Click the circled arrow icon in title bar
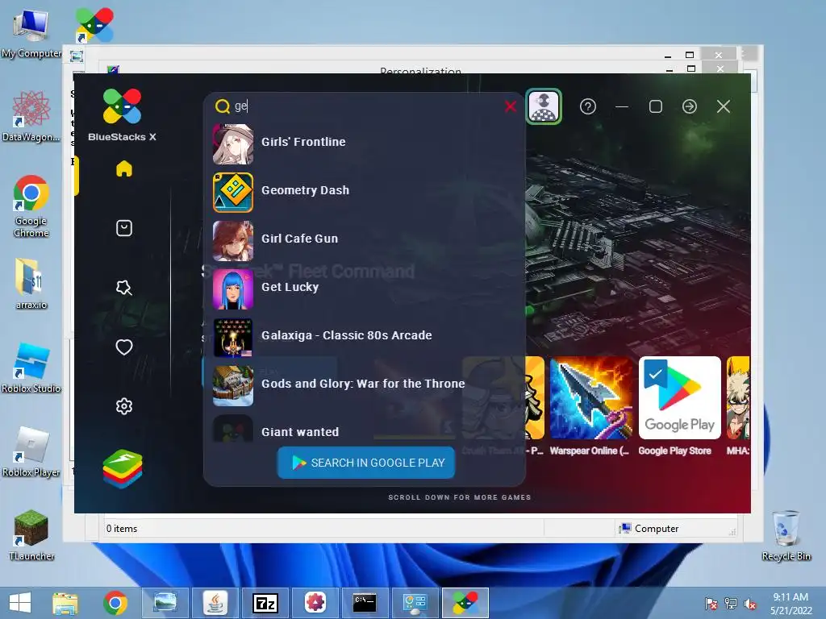 (690, 107)
